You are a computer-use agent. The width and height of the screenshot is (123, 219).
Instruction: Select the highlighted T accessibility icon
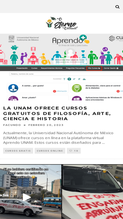[69, 79]
